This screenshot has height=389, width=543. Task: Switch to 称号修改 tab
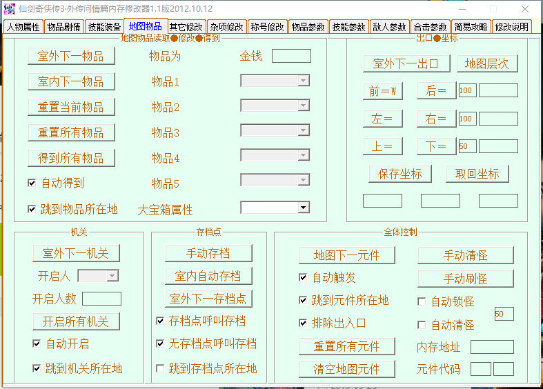[267, 27]
